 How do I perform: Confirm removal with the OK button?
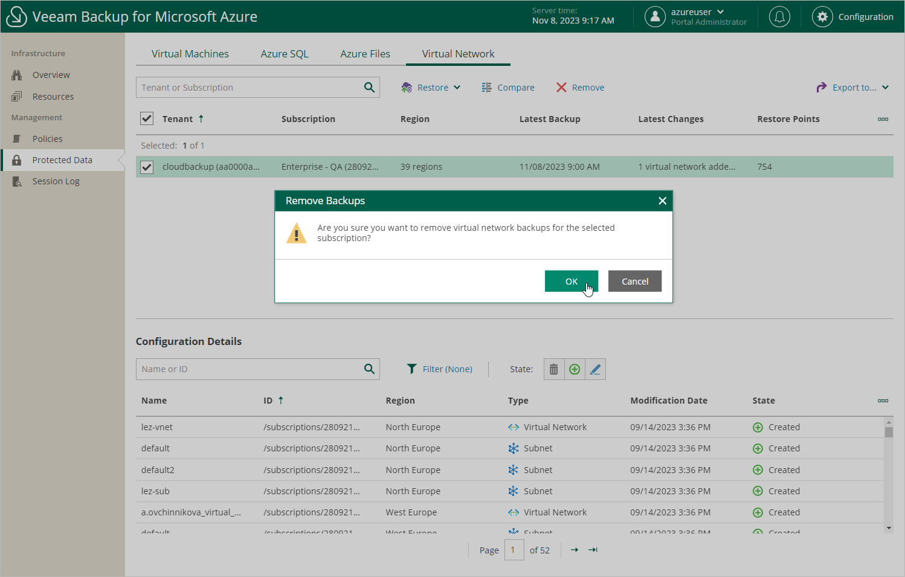pyautogui.click(x=572, y=281)
